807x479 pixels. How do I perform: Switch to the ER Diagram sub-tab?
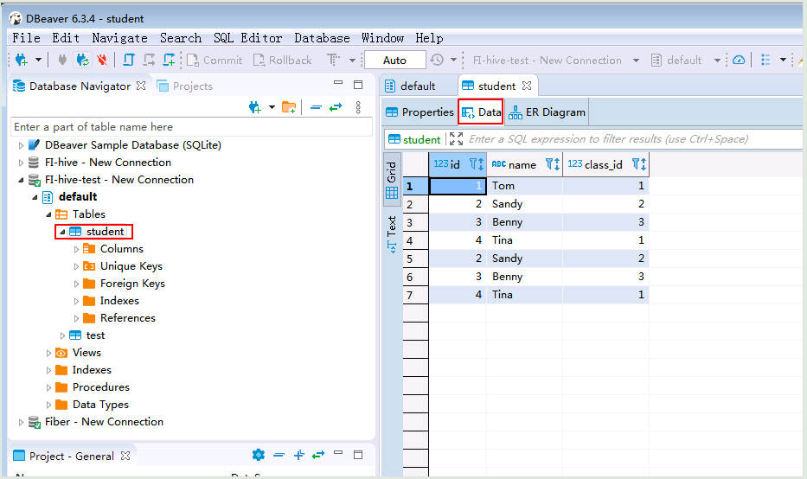pyautogui.click(x=547, y=112)
